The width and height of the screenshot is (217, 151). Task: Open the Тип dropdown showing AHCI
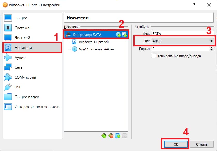click(x=183, y=41)
